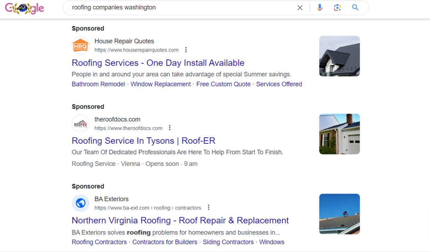Clear the query using the X icon
The image size is (430, 252).
300,7
